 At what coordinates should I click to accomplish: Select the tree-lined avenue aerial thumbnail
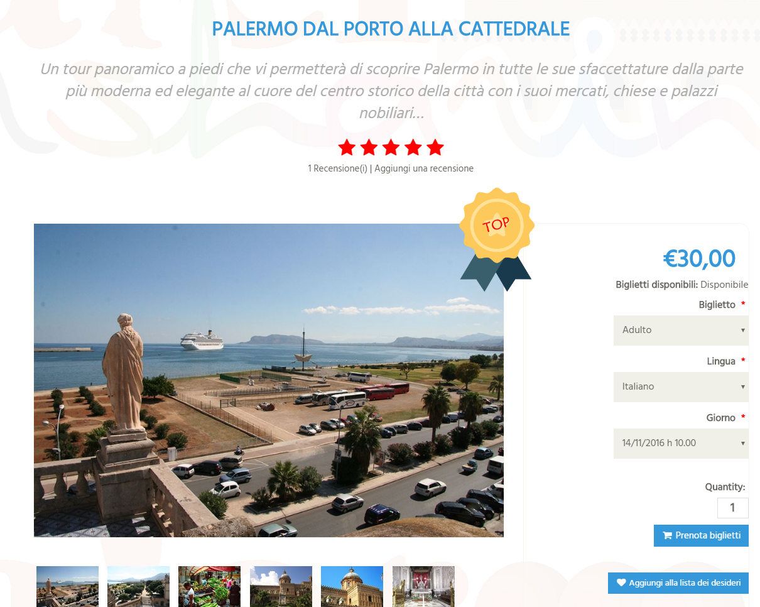click(x=138, y=586)
